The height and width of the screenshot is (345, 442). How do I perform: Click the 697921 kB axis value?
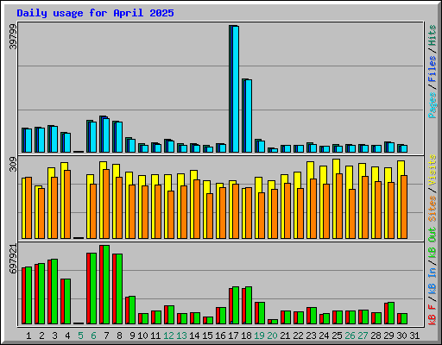click(x=13, y=259)
